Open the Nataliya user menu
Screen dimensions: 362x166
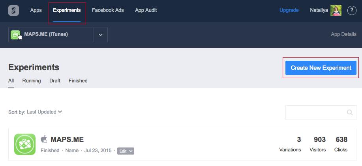319,10
